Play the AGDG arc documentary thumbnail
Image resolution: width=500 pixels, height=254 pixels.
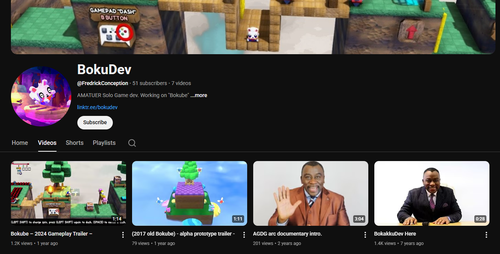311,193
